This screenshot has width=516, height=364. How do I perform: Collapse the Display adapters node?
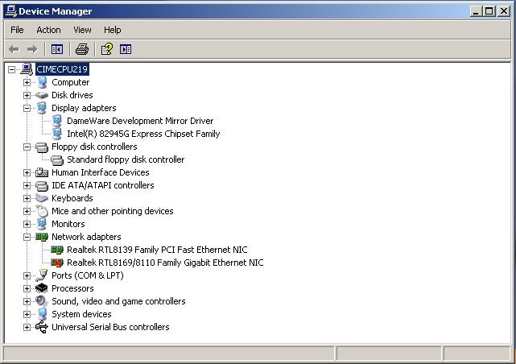click(27, 108)
